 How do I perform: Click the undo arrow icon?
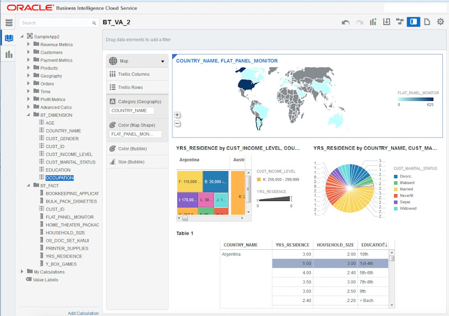coord(345,22)
